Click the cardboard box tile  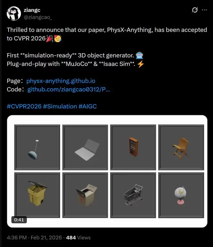click(x=85, y=195)
